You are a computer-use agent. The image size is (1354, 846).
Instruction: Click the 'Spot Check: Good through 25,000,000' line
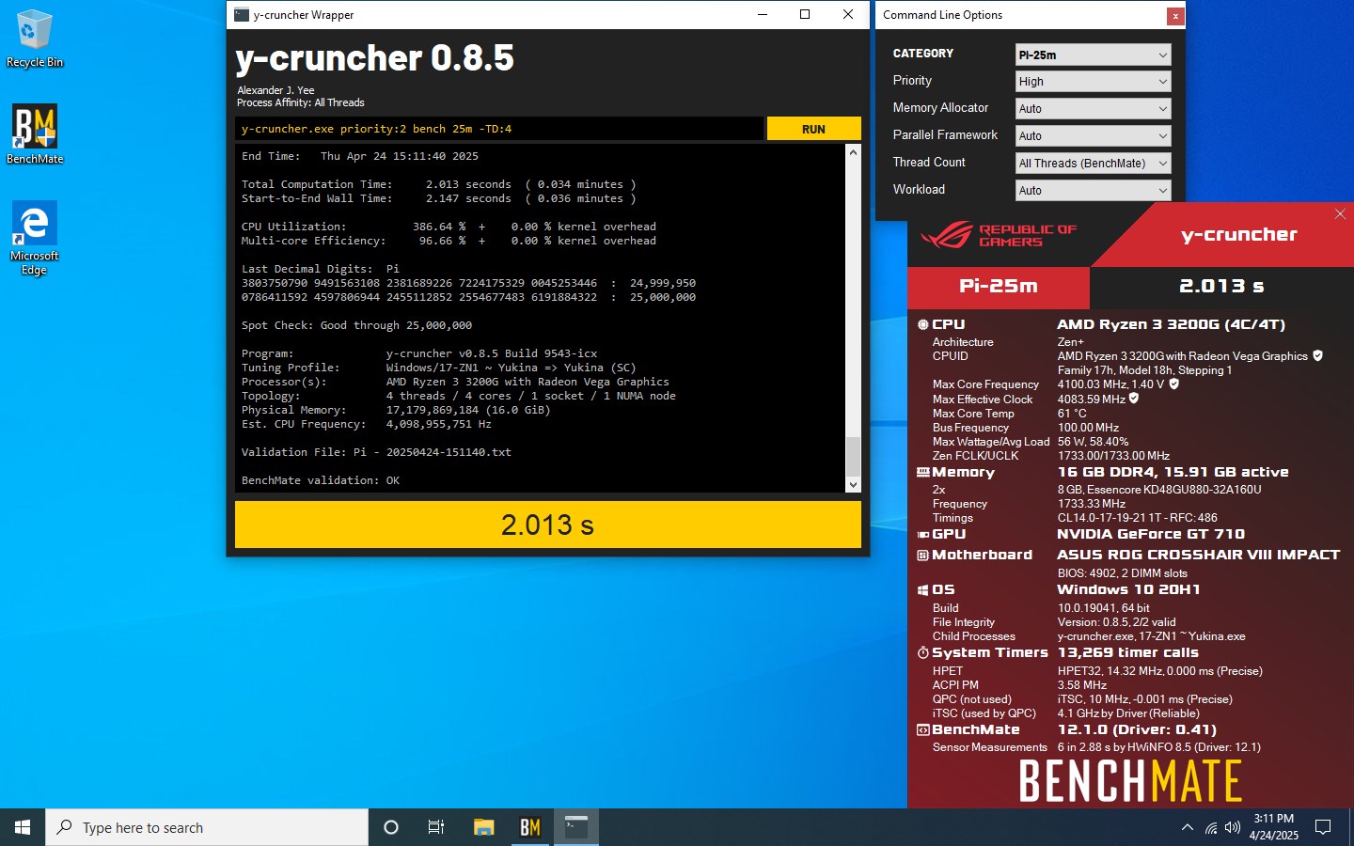click(x=356, y=325)
